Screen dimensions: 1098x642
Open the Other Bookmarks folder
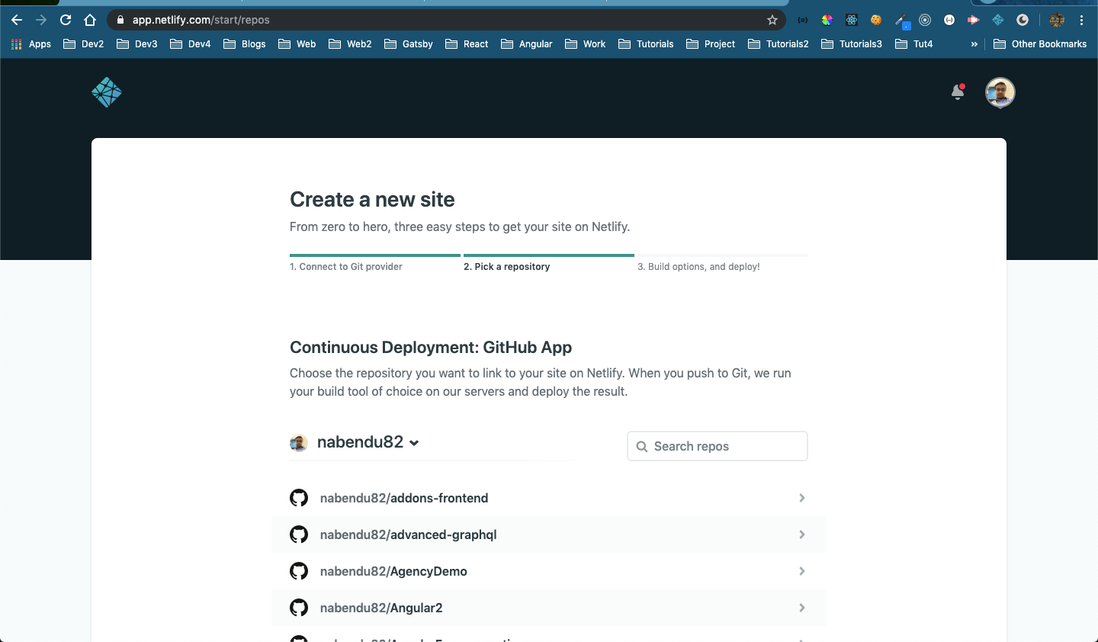coord(1040,44)
